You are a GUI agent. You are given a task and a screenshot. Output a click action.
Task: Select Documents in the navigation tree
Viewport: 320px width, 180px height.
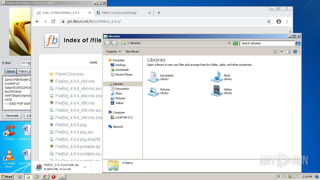122,89
